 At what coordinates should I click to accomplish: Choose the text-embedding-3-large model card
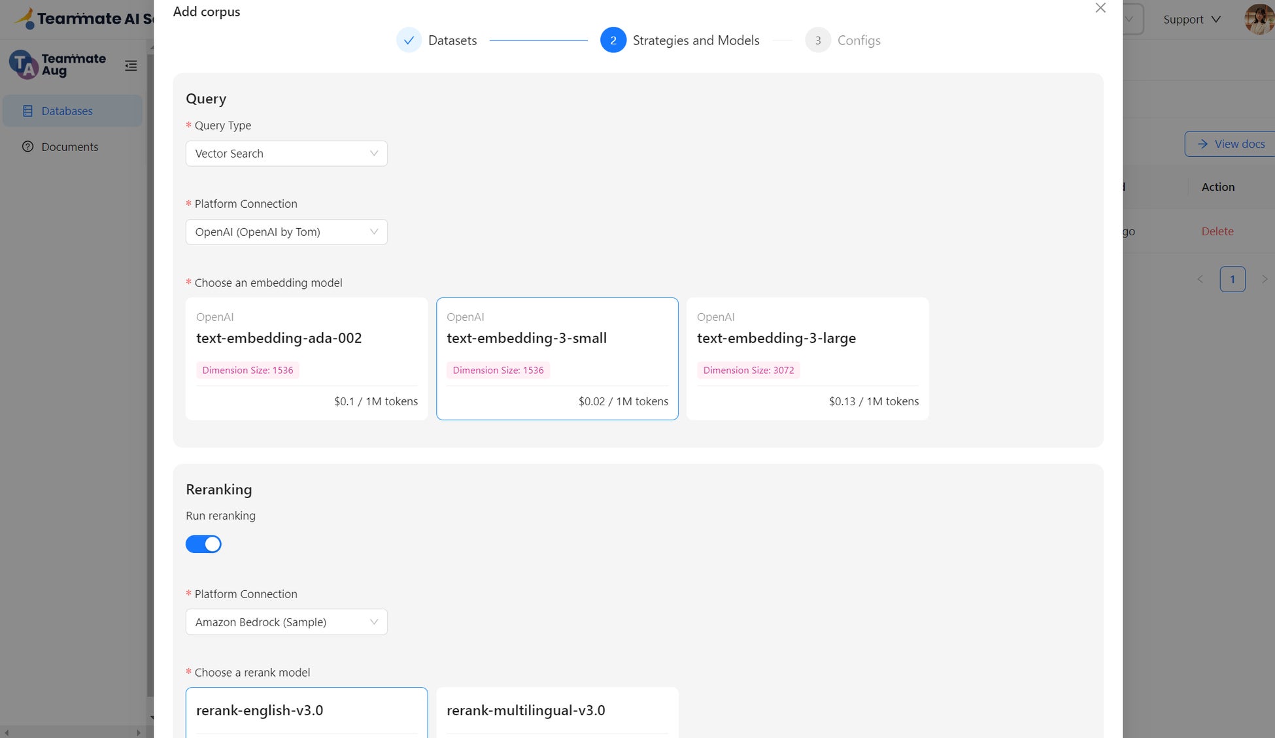tap(807, 358)
